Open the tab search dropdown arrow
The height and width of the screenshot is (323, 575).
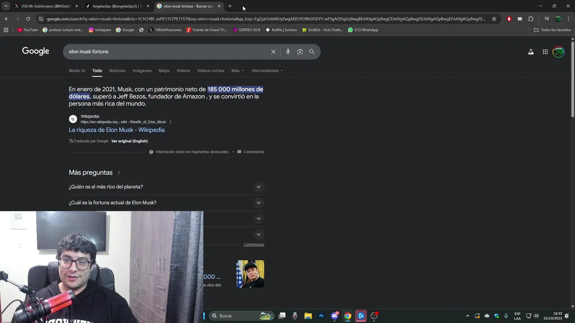(6, 6)
